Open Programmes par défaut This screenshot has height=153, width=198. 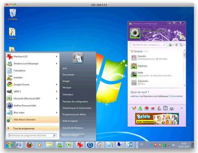tap(74, 115)
